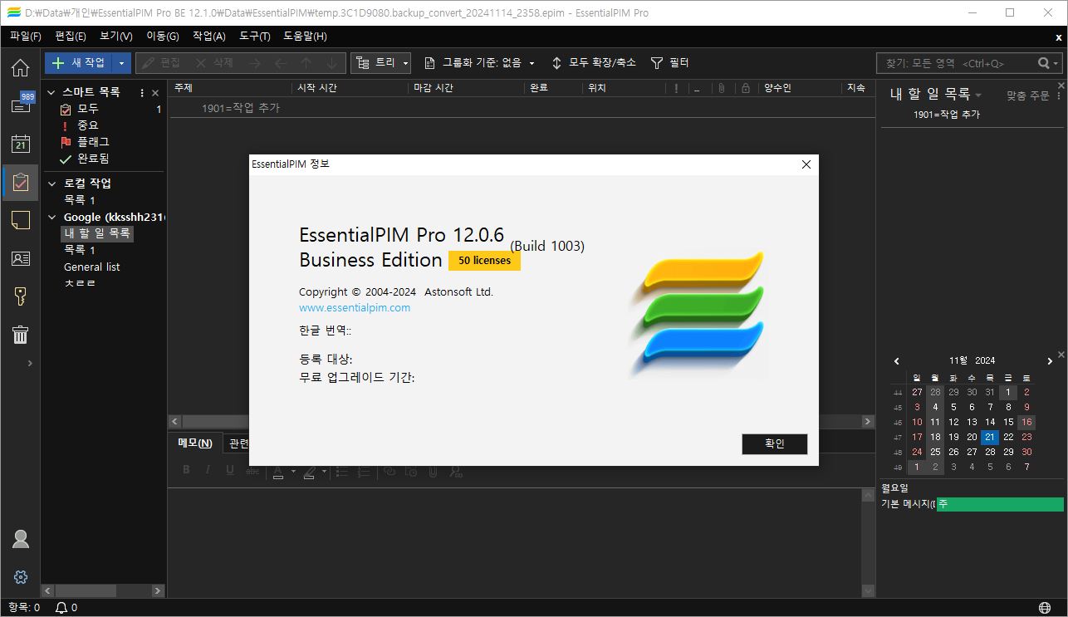The height and width of the screenshot is (617, 1068).
Task: Open the 파일(F) menu
Action: (26, 37)
